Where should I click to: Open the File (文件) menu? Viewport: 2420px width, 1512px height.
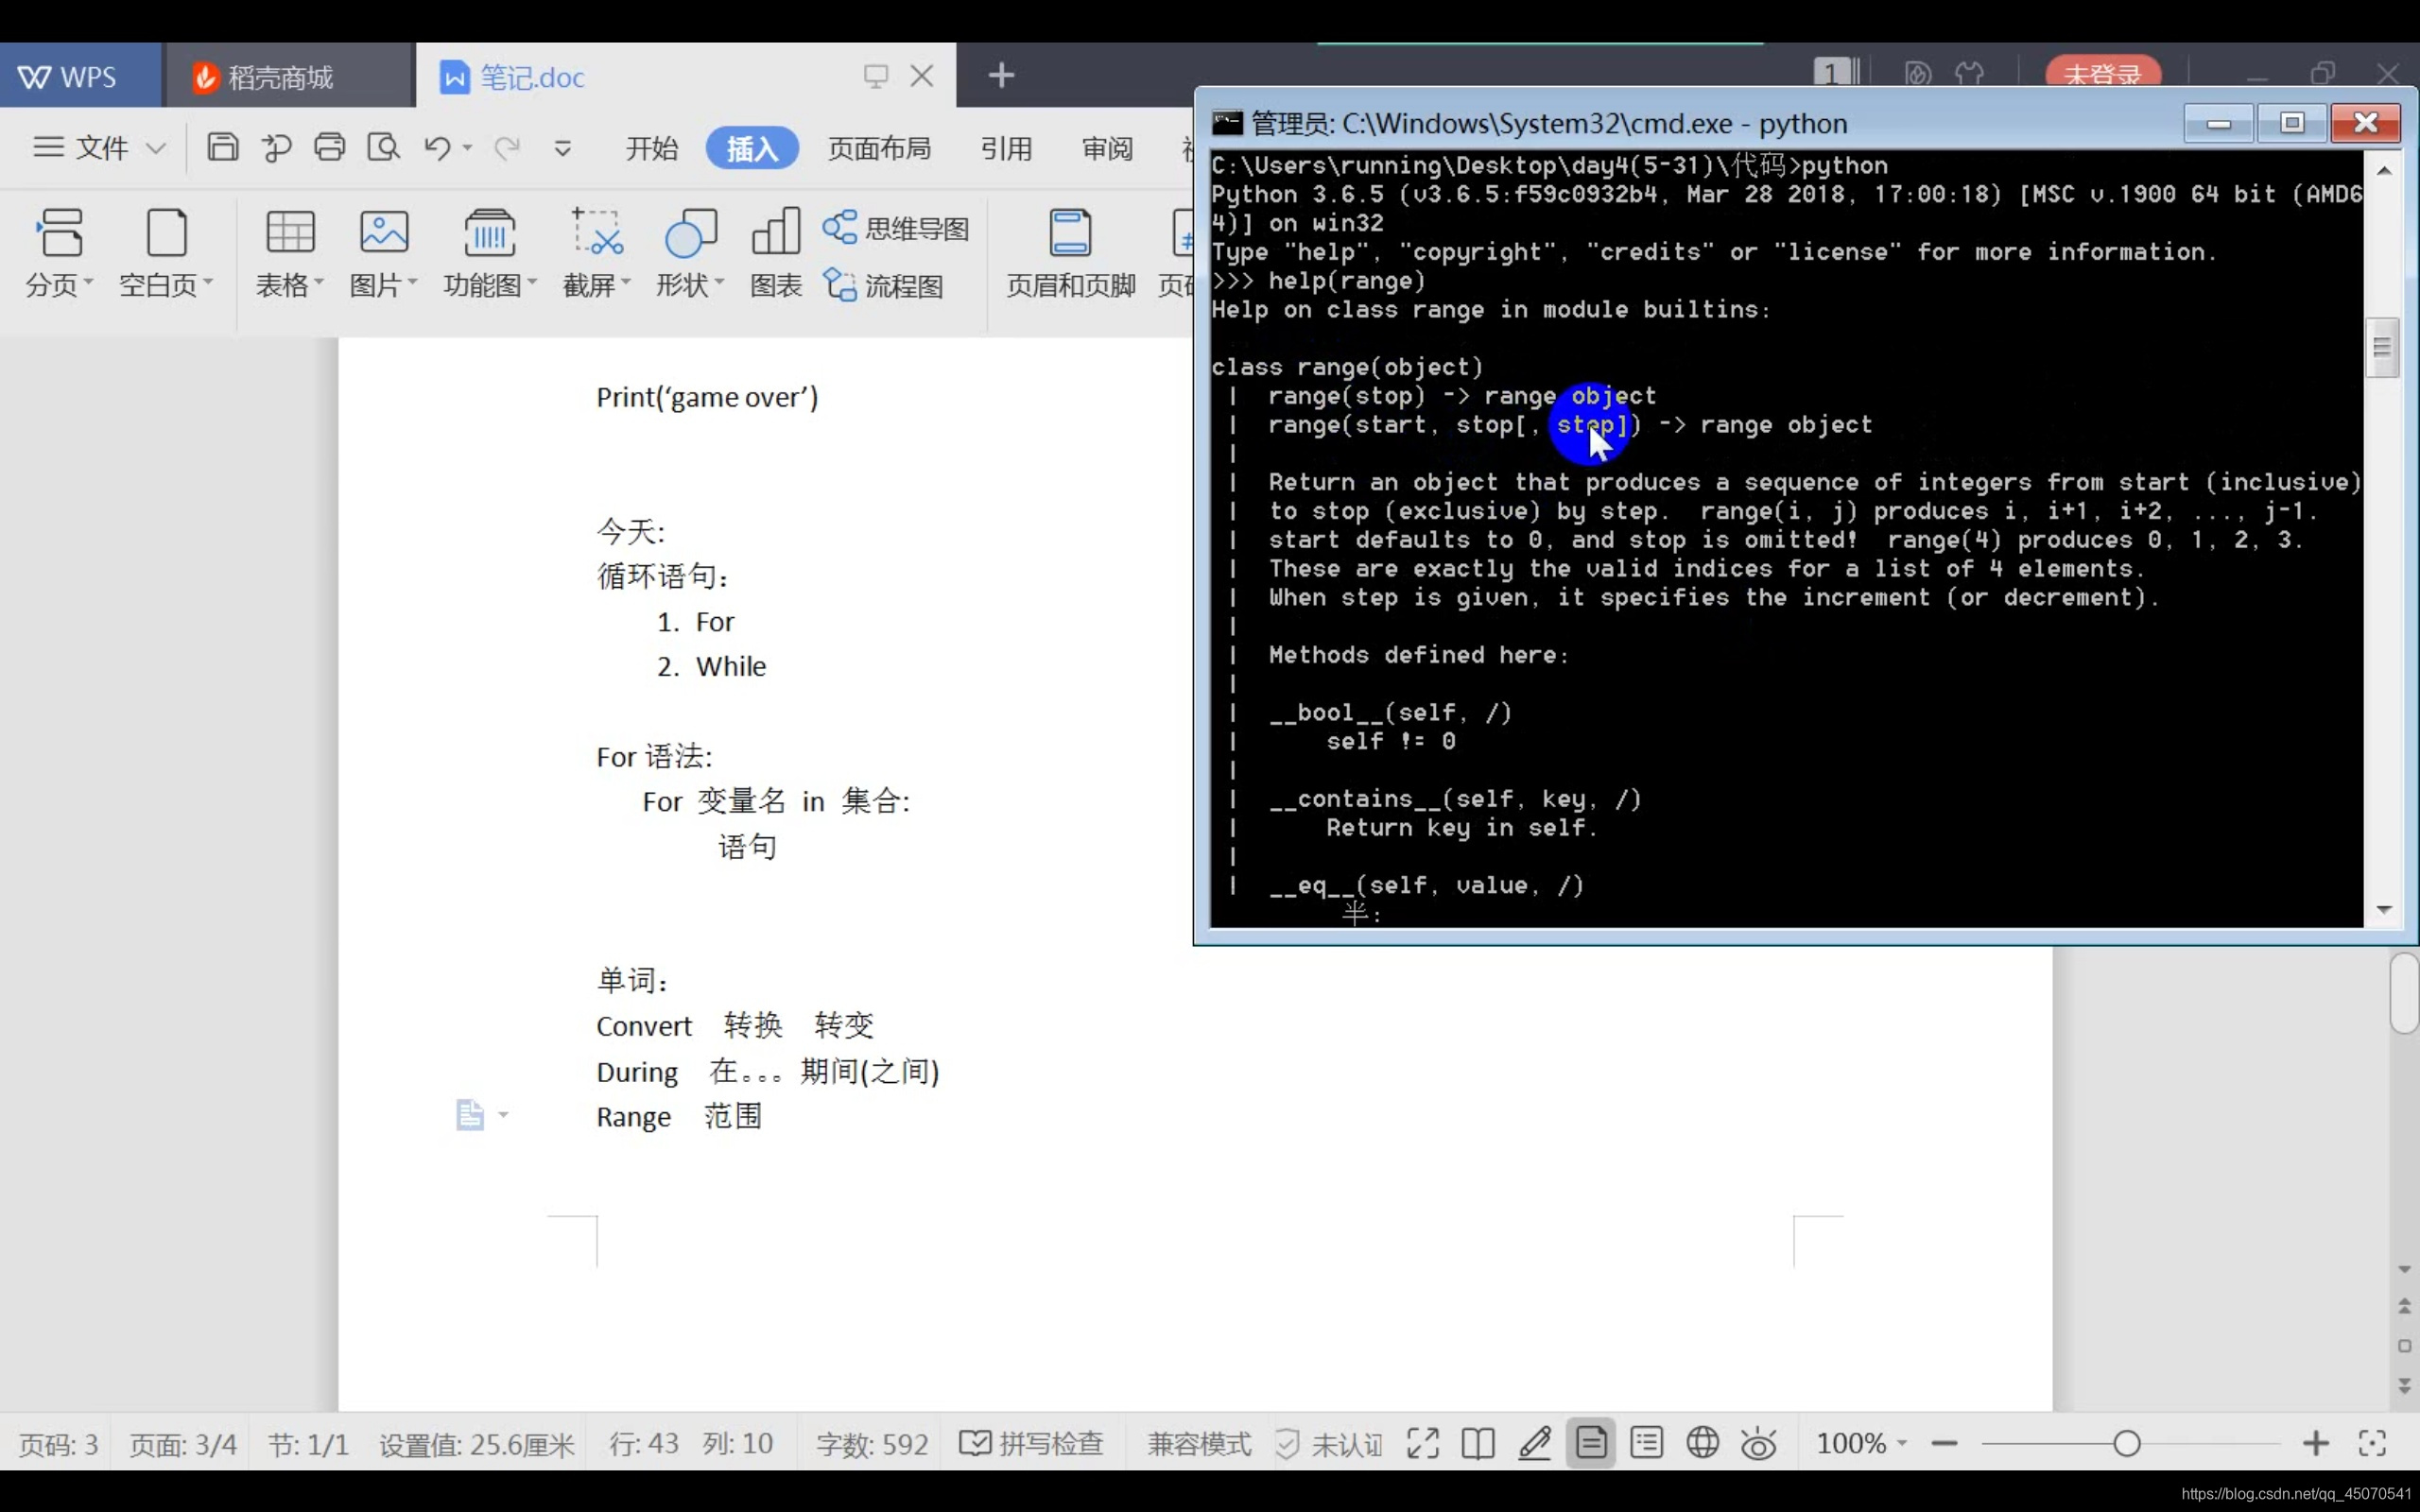click(99, 148)
